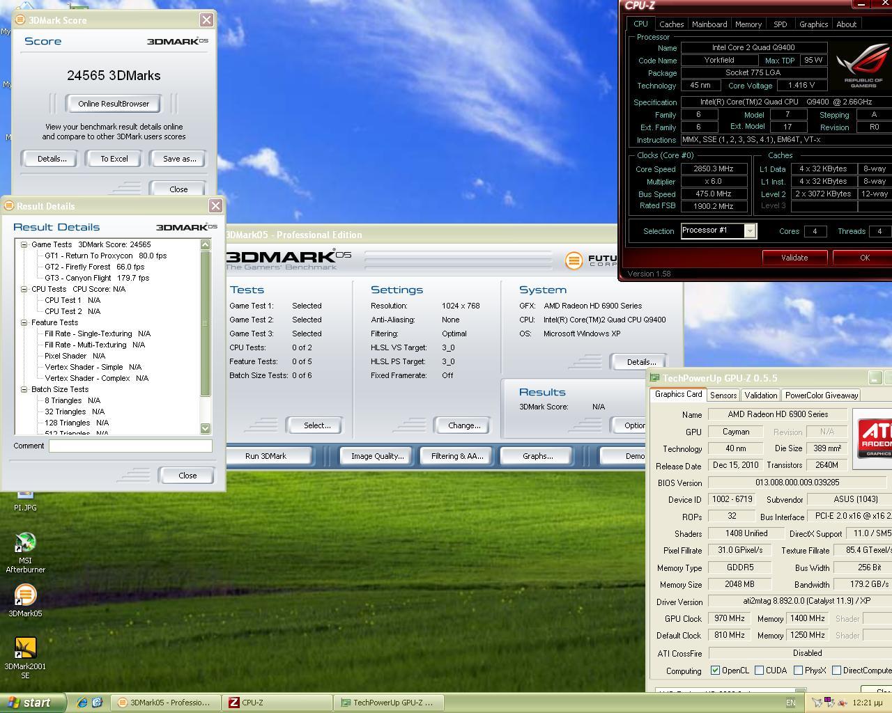Image resolution: width=892 pixels, height=713 pixels.
Task: Click the To Excel button
Action: pos(114,159)
